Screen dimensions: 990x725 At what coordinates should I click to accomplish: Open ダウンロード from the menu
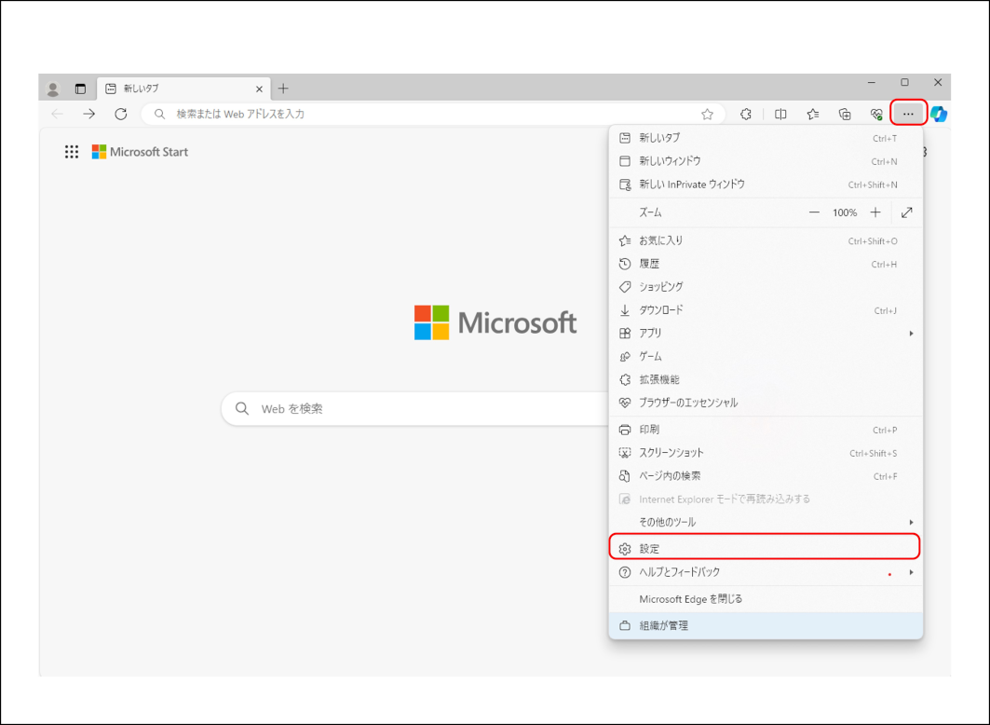click(766, 310)
